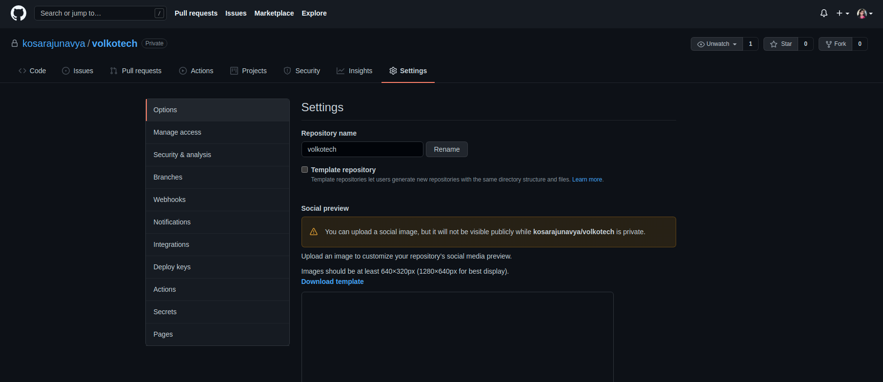Switch to the Code tab
Image resolution: width=883 pixels, height=382 pixels.
32,71
